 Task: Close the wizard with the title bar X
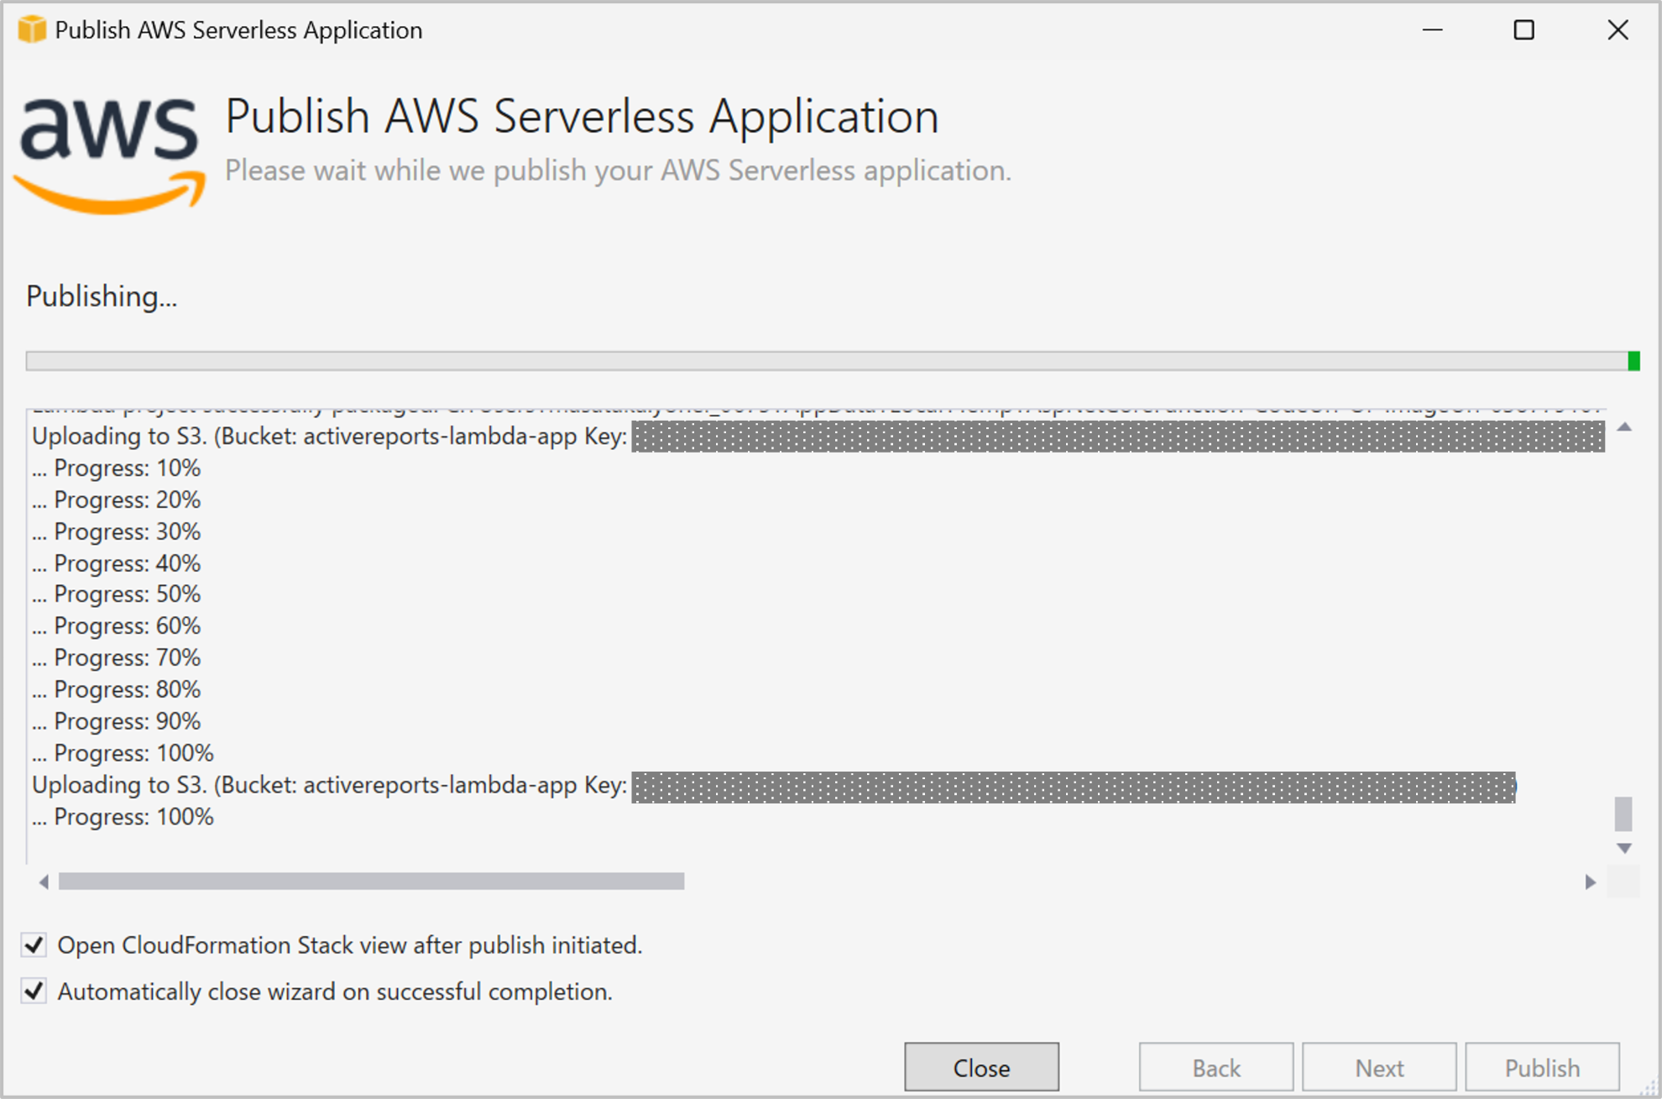1618,30
